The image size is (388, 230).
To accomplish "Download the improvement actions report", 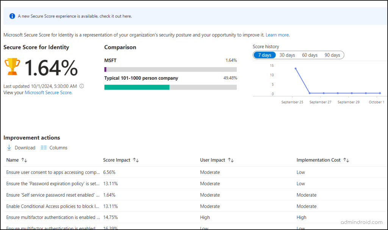I will click(21, 147).
